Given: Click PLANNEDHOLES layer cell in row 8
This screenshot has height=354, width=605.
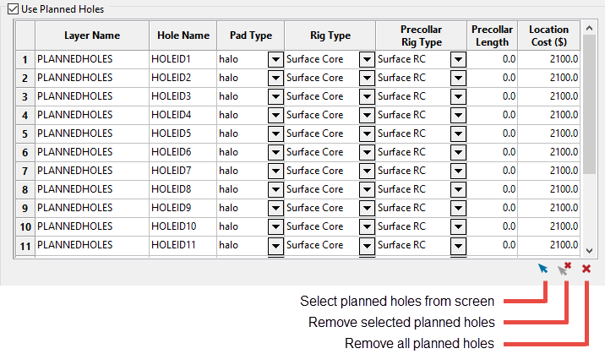Looking at the screenshot, I should point(92,189).
